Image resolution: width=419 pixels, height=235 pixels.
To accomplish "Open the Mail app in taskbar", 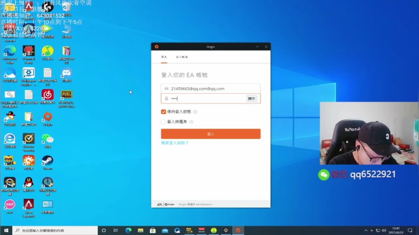I will 165,230.
